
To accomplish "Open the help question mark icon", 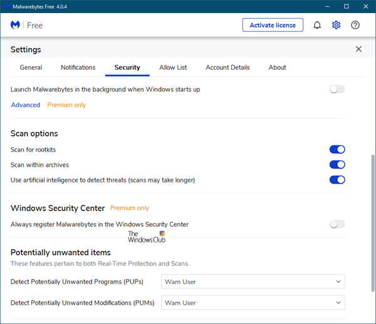I will (x=355, y=25).
